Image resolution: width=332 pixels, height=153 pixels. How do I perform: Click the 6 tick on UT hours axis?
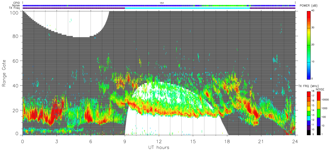pos(91,141)
